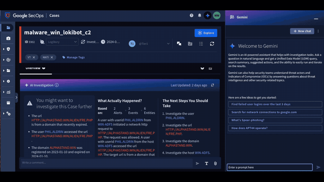324x182 pixels.
Task: Click the expand-view icon right of Overview tab
Action: coord(202,68)
